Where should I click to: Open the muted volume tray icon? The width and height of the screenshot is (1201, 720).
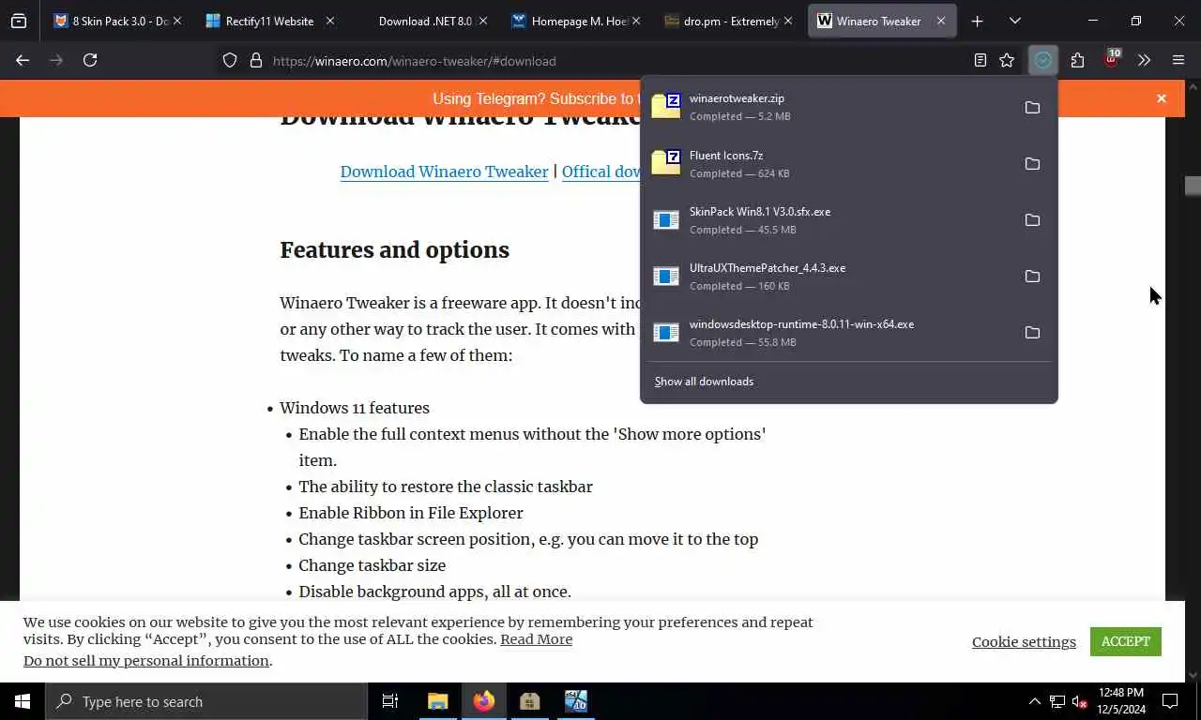1080,701
